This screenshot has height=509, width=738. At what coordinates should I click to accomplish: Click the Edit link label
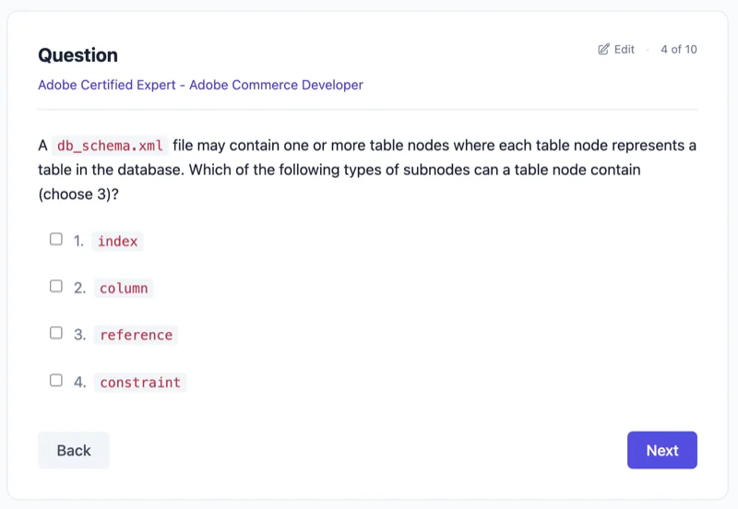tap(625, 50)
